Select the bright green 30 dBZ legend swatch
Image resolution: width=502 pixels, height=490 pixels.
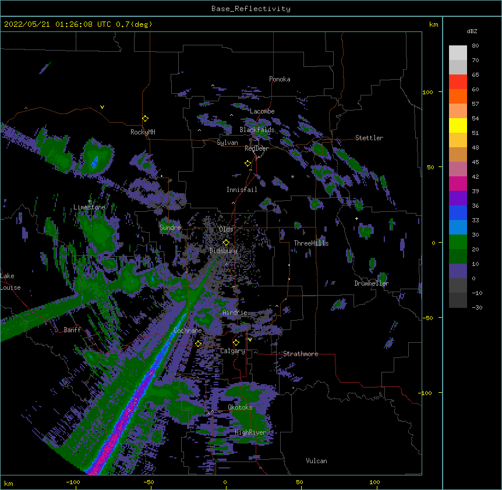[x=458, y=242]
